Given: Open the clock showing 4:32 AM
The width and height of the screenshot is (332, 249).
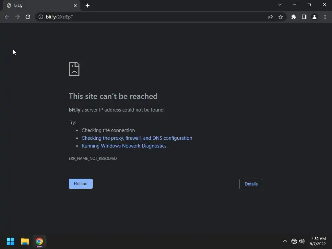Looking at the screenshot, I should (x=318, y=241).
